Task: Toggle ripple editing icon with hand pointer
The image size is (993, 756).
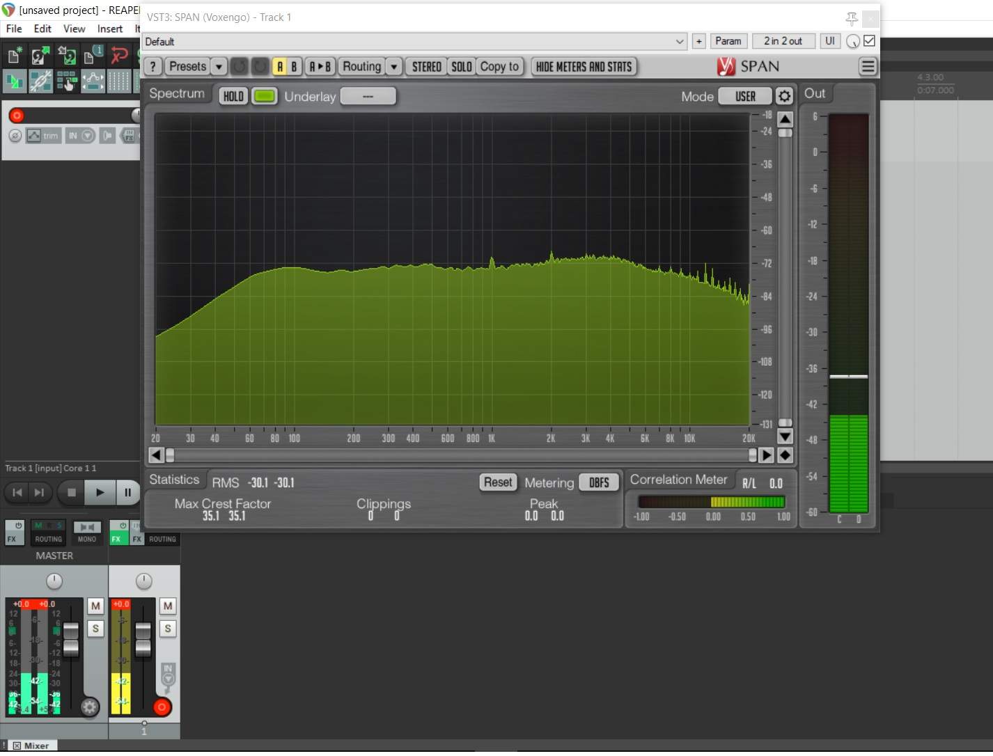Action: coord(67,81)
